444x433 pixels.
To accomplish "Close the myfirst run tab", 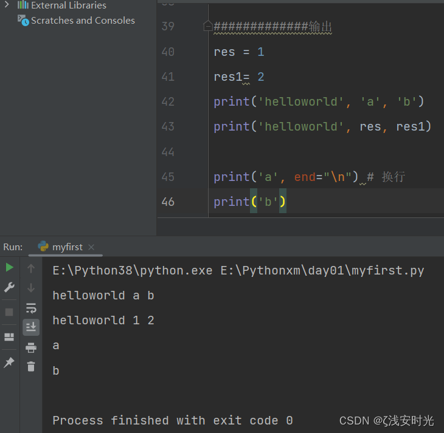I will pyautogui.click(x=91, y=247).
